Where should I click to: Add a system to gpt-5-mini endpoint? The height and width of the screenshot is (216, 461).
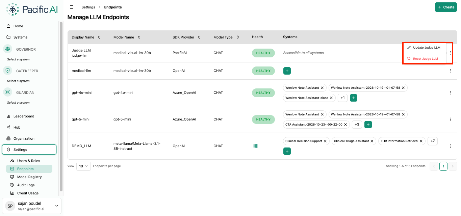coord(368,125)
